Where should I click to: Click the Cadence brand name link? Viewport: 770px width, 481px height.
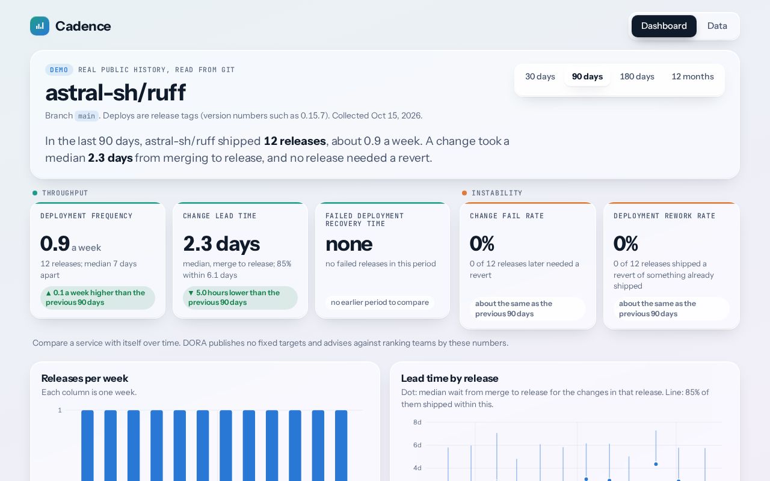(83, 26)
